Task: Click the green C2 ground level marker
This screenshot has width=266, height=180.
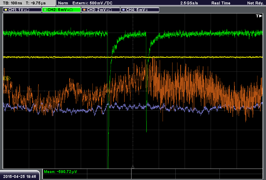Action: point(6,33)
